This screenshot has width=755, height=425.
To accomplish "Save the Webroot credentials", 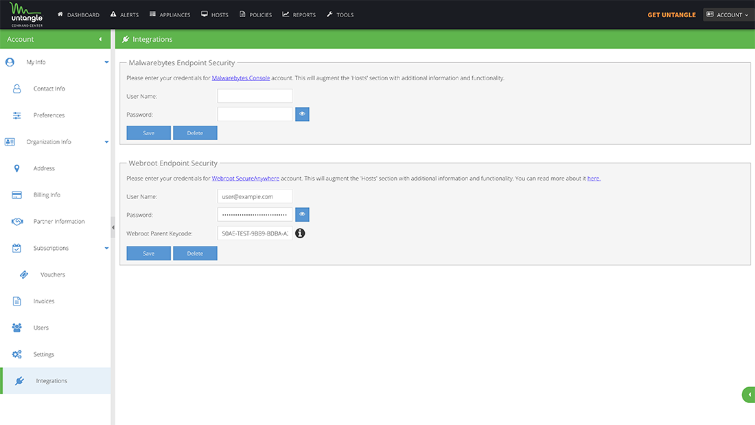I will 149,253.
